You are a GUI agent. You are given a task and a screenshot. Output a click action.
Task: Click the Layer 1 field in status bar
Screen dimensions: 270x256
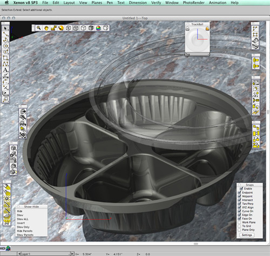45,254
